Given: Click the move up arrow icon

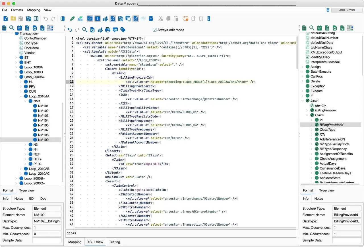Looking at the screenshot, I should pyautogui.click(x=193, y=19).
